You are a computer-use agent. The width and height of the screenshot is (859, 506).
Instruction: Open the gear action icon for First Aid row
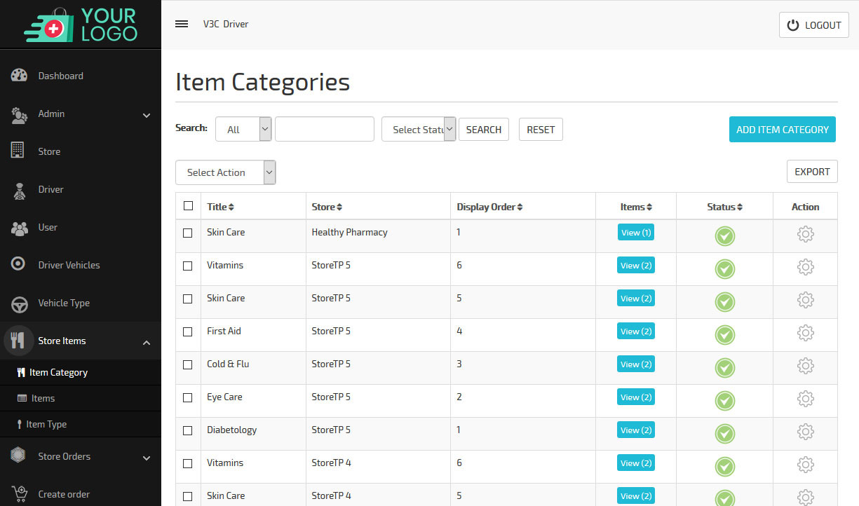[x=805, y=333]
